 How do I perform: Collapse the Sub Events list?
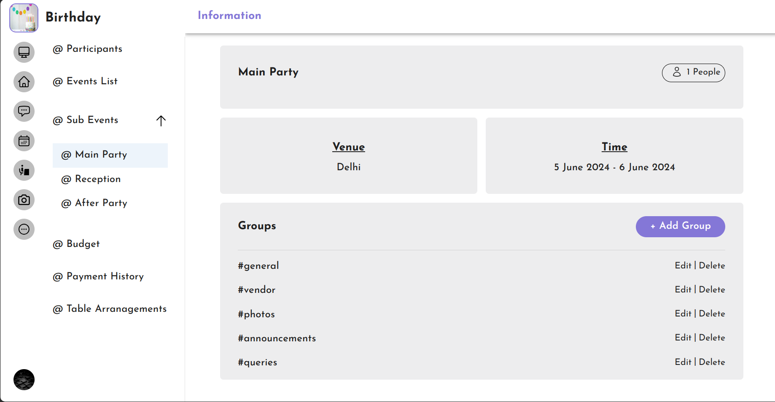[161, 121]
